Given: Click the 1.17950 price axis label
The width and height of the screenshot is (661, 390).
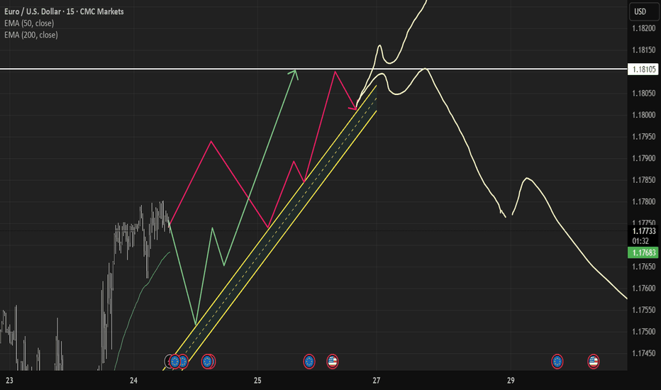Looking at the screenshot, I should [x=644, y=137].
